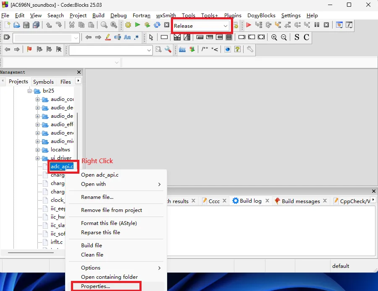
Task: Open the Plugins menu
Action: coord(233,16)
